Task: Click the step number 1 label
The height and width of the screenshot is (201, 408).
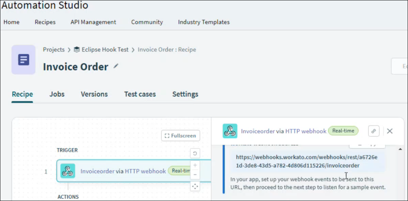Action: (x=46, y=172)
